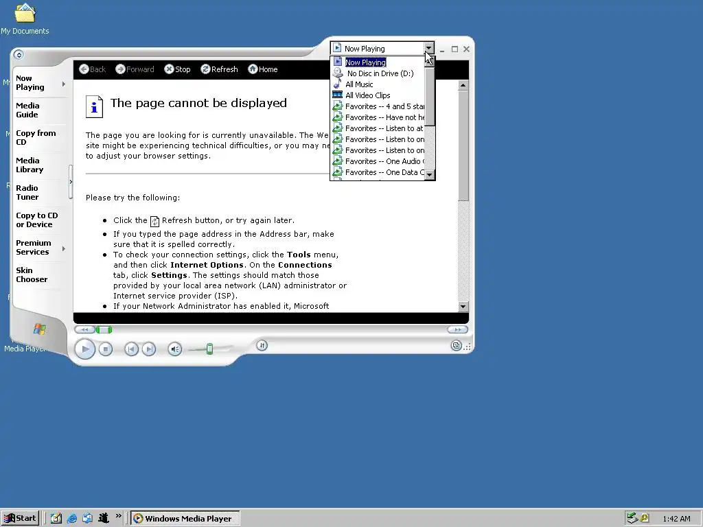Skip to the next track

pyautogui.click(x=149, y=349)
